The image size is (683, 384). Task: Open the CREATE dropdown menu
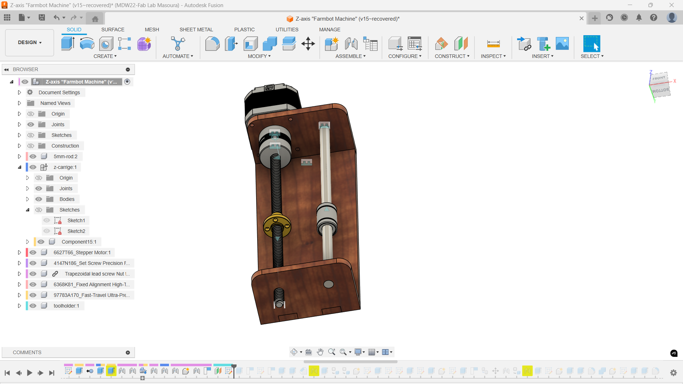[x=105, y=56]
